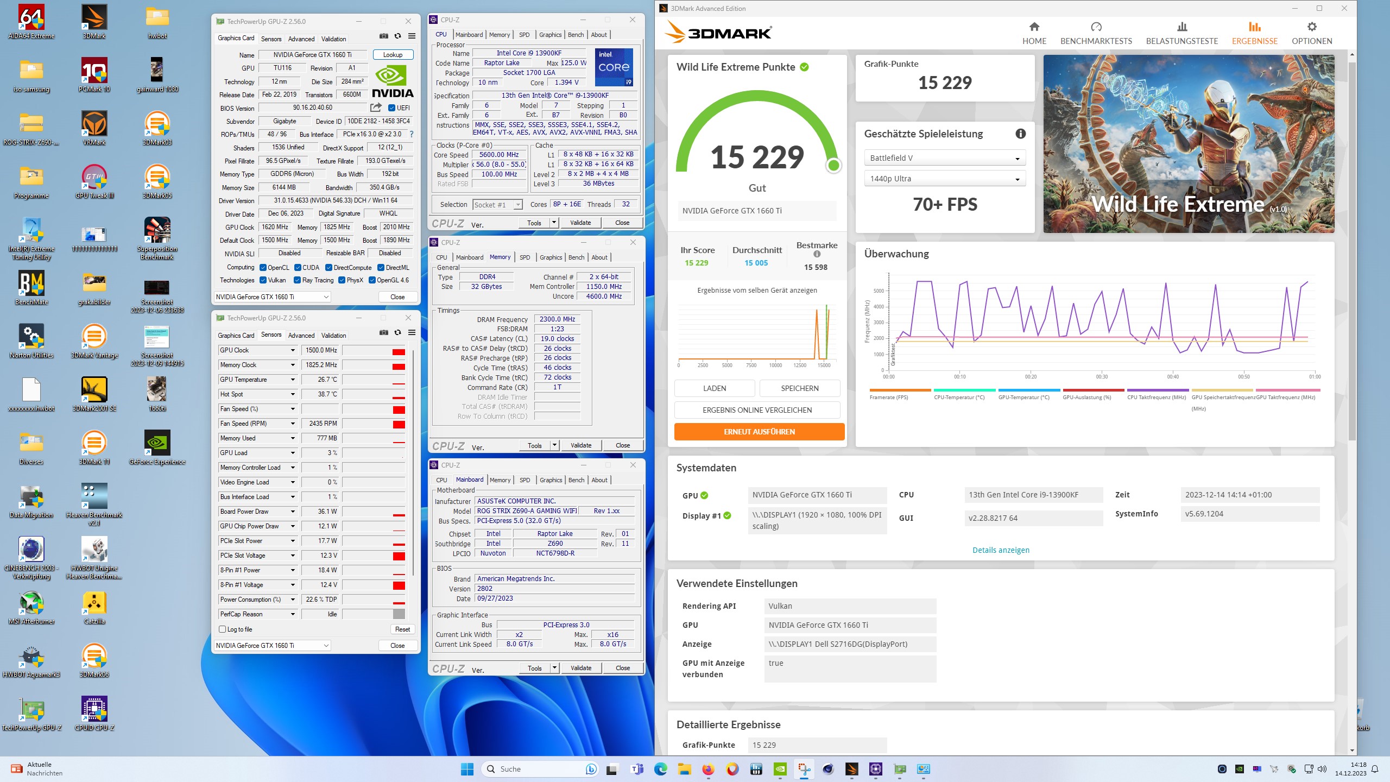Open the Graphics tab in bottom CPU-Z window
Screen dimensions: 1390x782
tap(551, 480)
